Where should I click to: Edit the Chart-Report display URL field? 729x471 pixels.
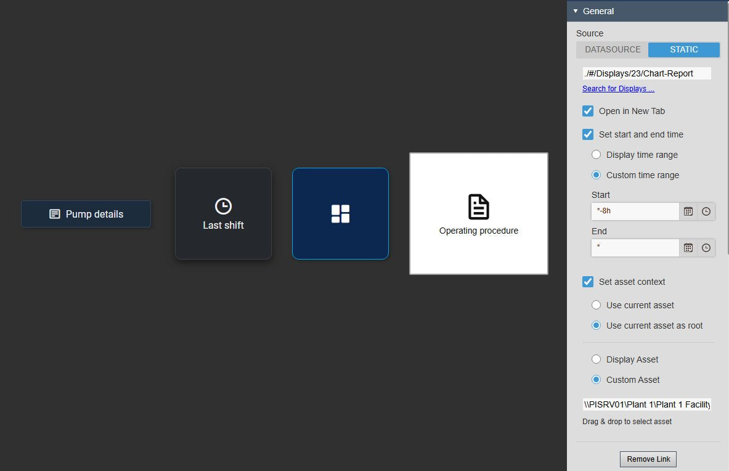click(646, 73)
